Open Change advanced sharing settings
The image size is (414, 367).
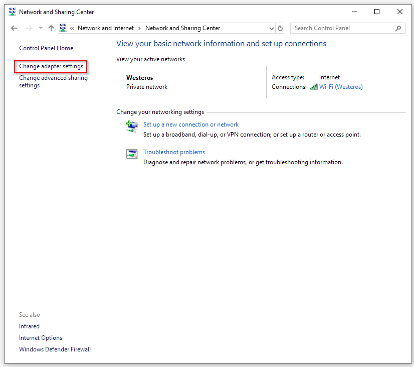[x=53, y=81]
